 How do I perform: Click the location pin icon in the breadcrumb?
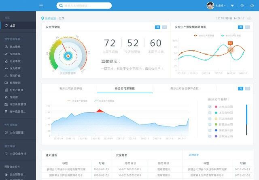(42, 18)
